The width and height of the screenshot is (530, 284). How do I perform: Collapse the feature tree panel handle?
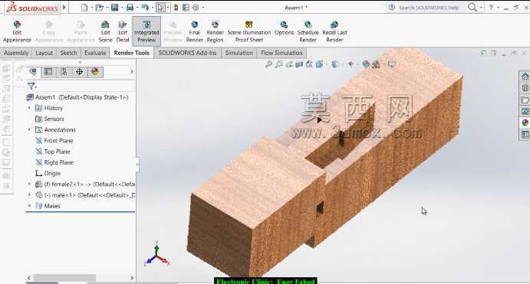coord(137,165)
